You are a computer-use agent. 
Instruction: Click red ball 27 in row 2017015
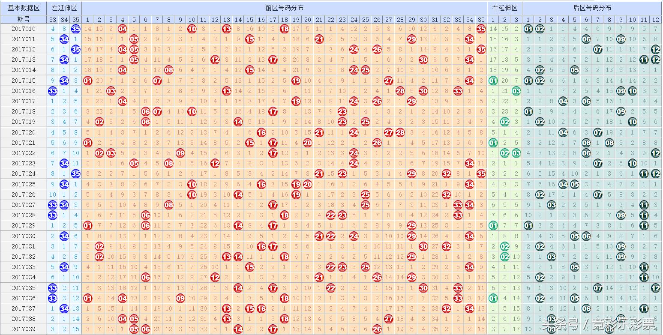pyautogui.click(x=389, y=81)
